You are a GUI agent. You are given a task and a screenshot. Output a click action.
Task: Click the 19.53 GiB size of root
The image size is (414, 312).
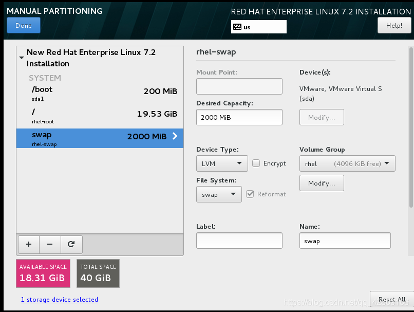click(157, 114)
